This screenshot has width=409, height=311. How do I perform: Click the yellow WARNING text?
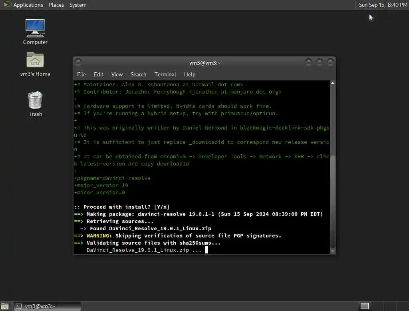99,235
